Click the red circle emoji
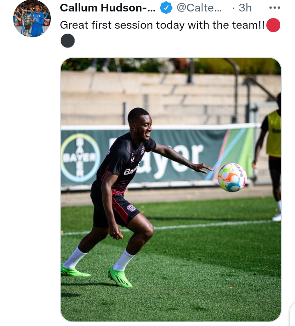295x326 pixels. pyautogui.click(x=273, y=25)
